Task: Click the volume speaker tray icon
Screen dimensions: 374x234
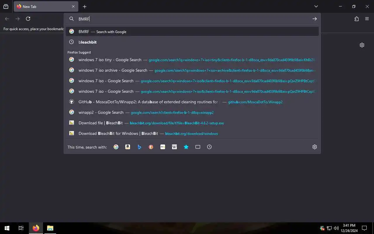Action: tap(336, 228)
